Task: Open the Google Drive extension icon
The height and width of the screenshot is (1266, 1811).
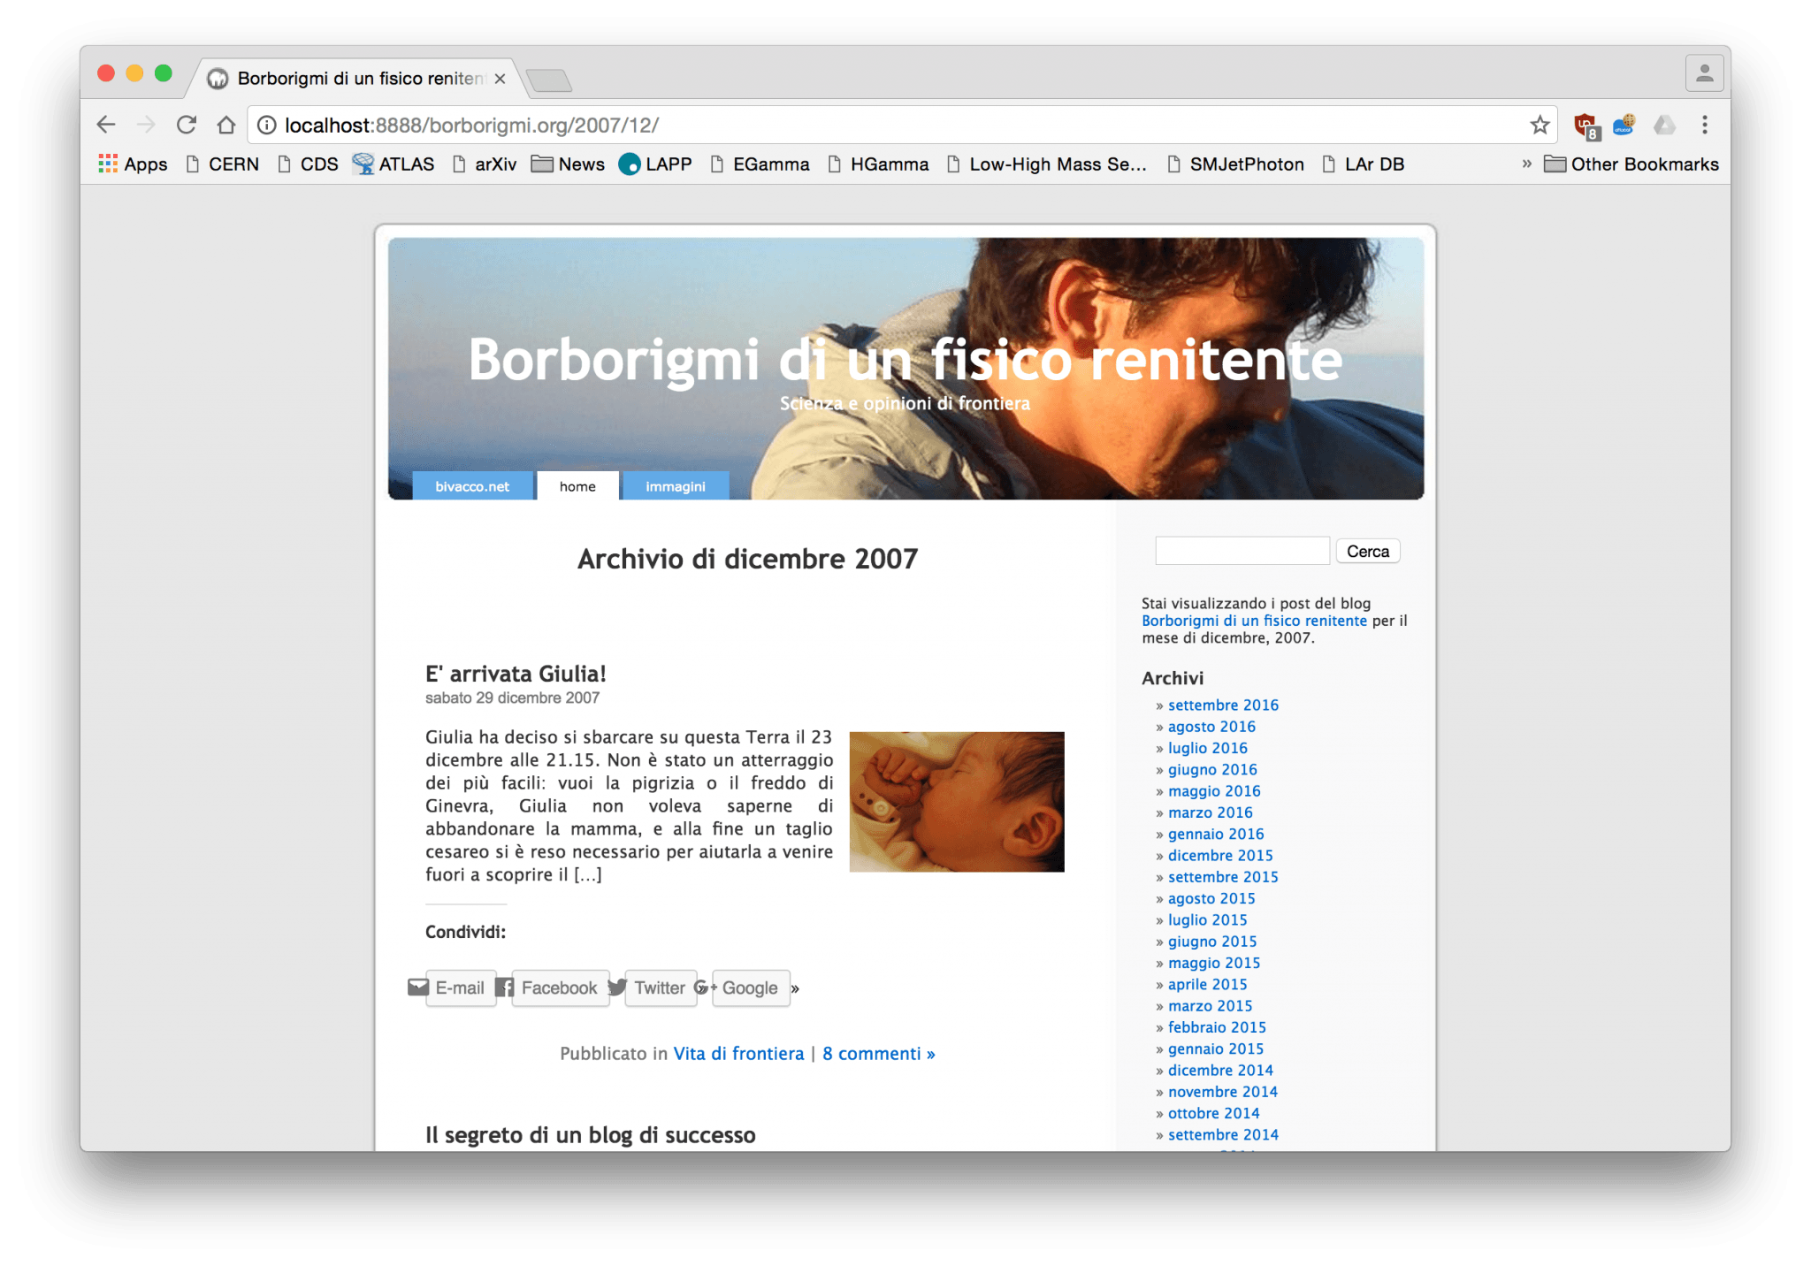Action: (1664, 125)
